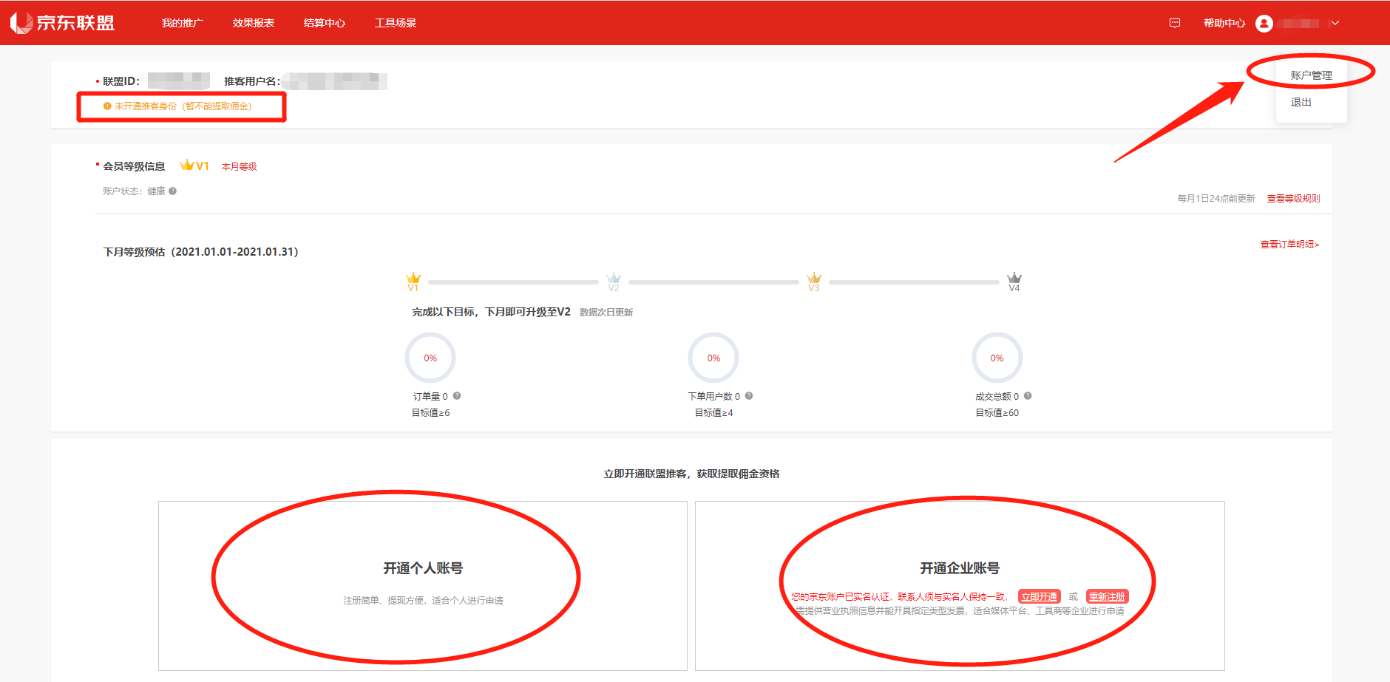
Task: Click the V2 crown on level progress bar
Action: click(x=614, y=282)
